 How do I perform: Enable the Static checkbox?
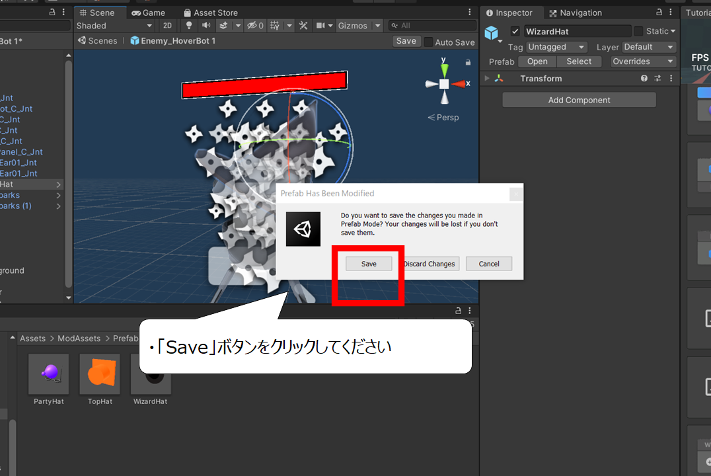pyautogui.click(x=638, y=31)
